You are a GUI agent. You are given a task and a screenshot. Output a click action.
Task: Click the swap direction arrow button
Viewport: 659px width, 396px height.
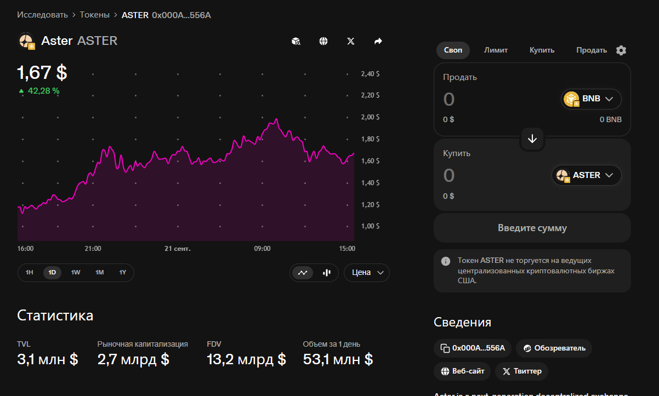coord(532,139)
